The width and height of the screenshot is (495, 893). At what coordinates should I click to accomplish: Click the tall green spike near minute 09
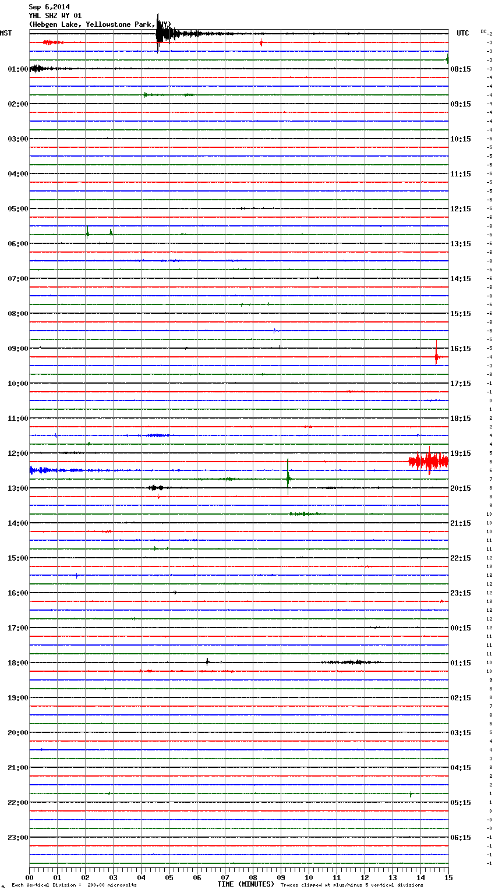(288, 477)
